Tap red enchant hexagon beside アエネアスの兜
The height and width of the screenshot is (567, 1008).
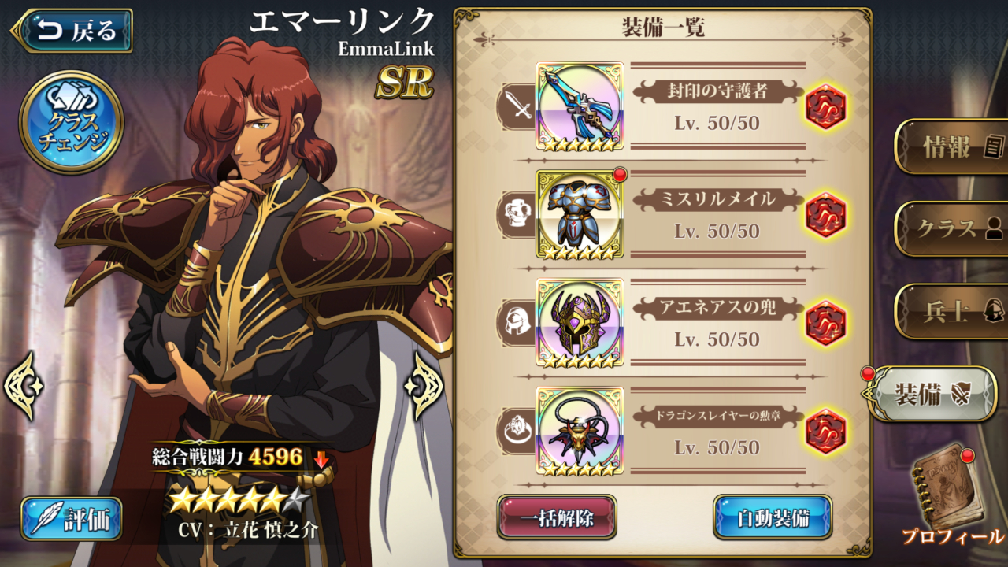pyautogui.click(x=825, y=323)
